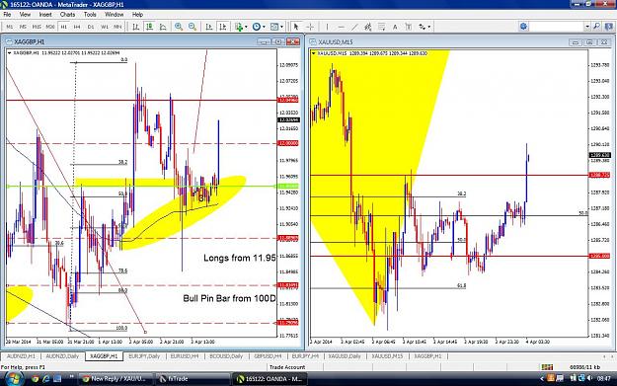Toggle the D1 timeframe

(x=91, y=27)
